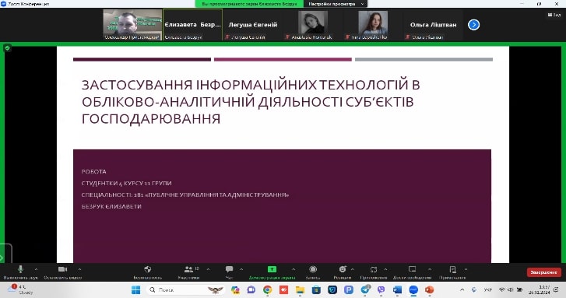This screenshot has width=566, height=298.
Task: Select Ольга Ліштван participant tile
Action: [x=433, y=25]
